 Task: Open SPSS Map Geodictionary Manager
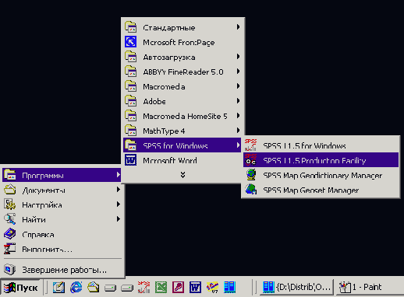tap(321, 175)
